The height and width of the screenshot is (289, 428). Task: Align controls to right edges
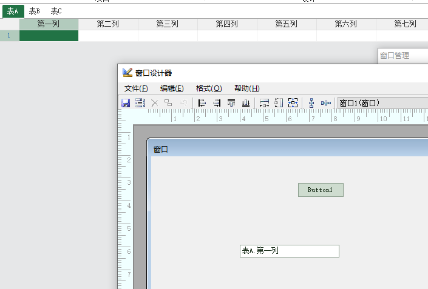[217, 103]
